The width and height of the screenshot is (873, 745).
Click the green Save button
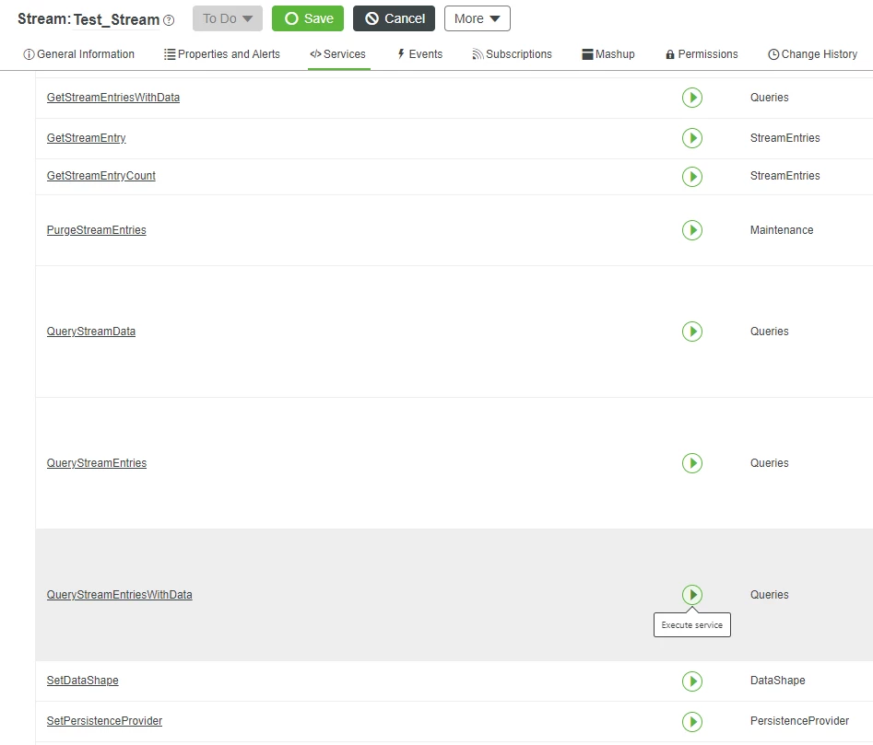tap(308, 18)
